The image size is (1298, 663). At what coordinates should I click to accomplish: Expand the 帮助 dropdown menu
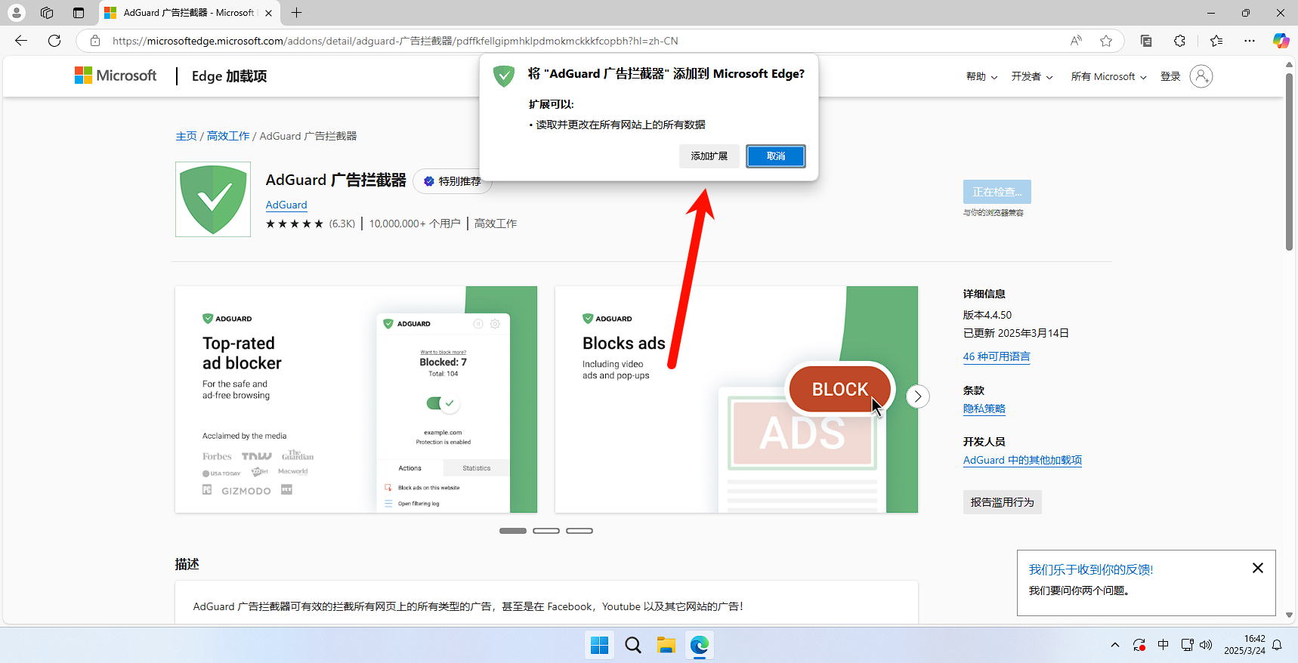(x=981, y=76)
